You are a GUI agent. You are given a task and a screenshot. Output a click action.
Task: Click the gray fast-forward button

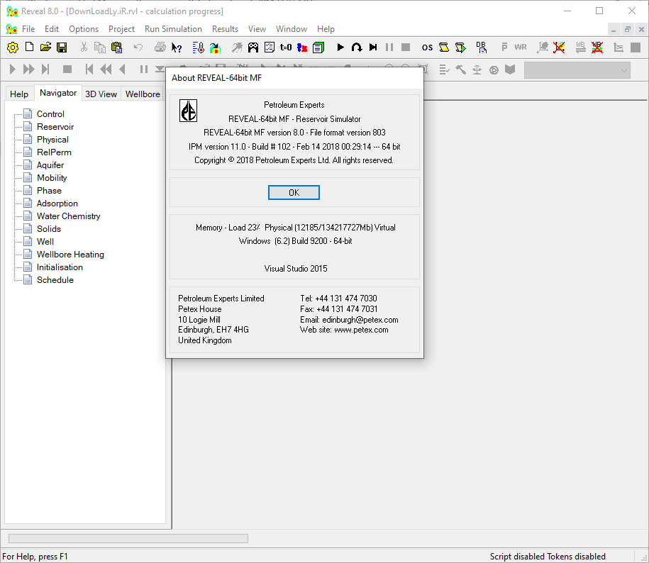point(28,69)
